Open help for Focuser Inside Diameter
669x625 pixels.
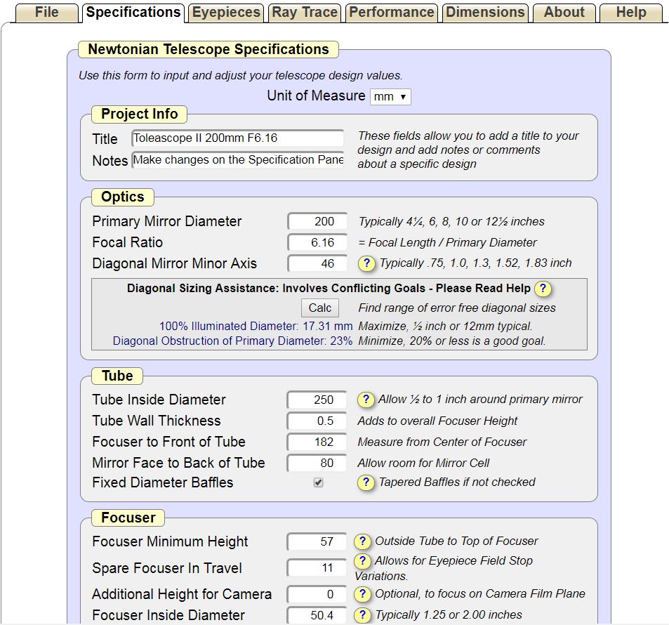point(362,614)
